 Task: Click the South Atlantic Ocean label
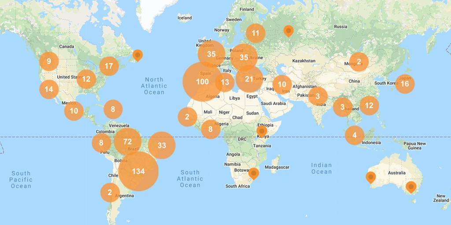190,178
